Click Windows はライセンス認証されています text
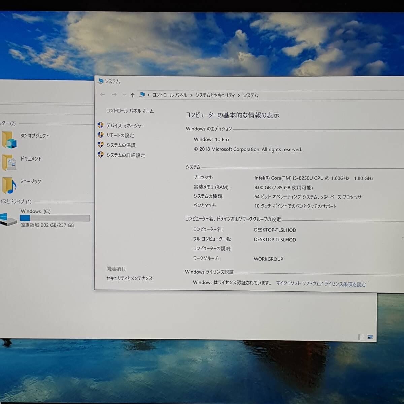This screenshot has height=404, width=404. click(232, 283)
